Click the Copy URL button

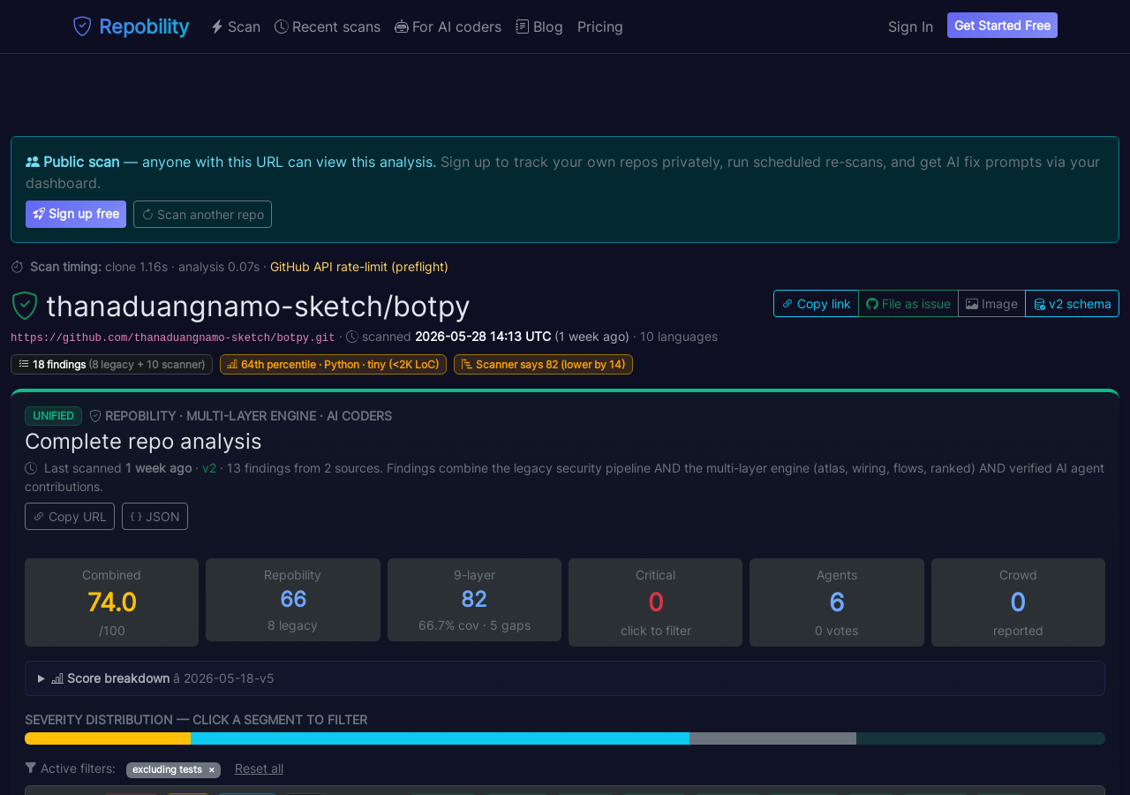[70, 517]
